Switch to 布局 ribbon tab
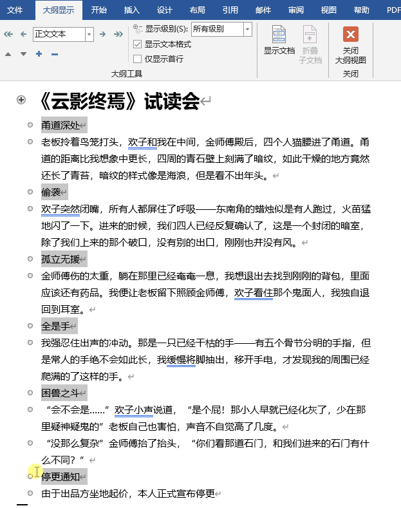 (x=197, y=10)
